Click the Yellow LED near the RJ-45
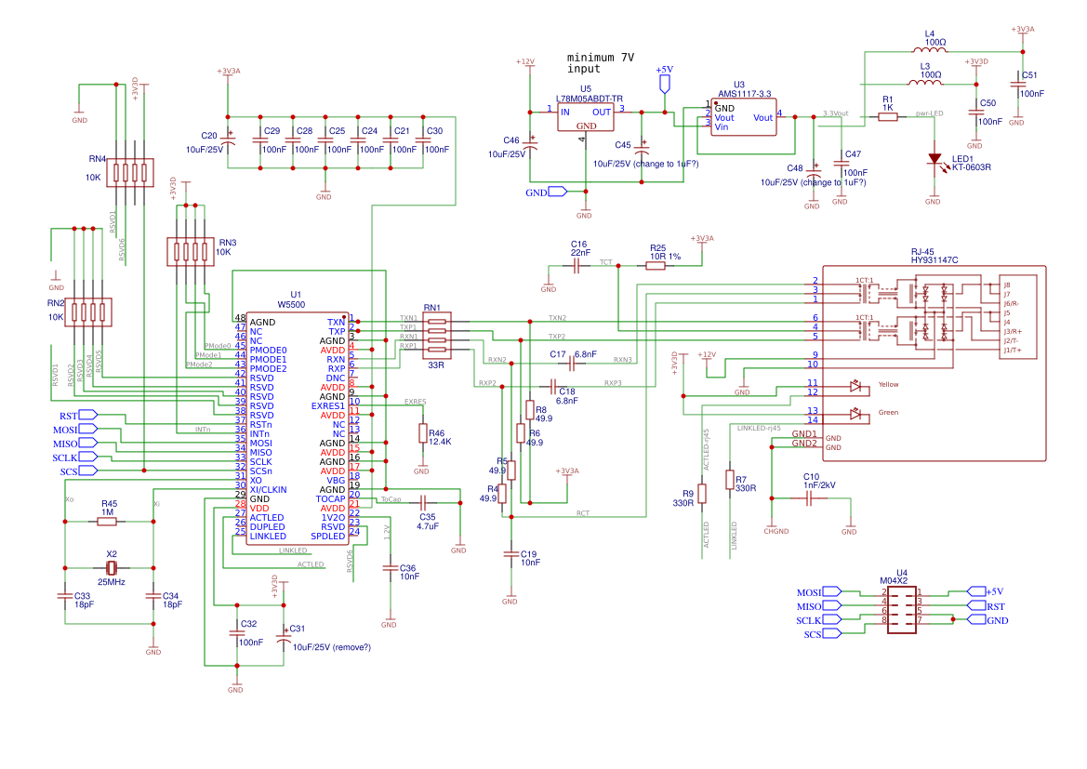1087x769 pixels. [x=856, y=384]
